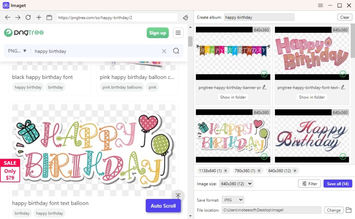Open the Imaget hamburger menu
The width and height of the screenshot is (355, 219).
320,5
